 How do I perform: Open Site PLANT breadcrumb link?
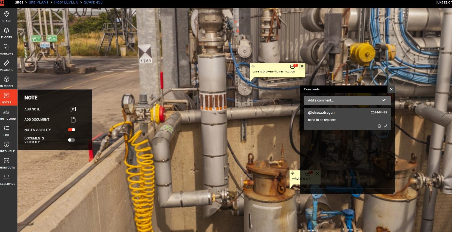click(39, 2)
